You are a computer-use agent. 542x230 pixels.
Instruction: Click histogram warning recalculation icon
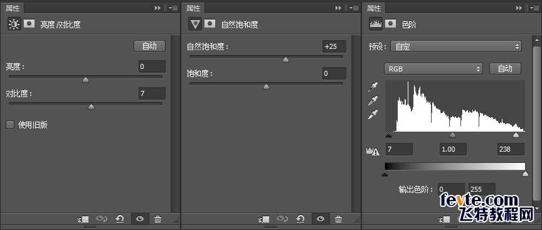click(373, 151)
